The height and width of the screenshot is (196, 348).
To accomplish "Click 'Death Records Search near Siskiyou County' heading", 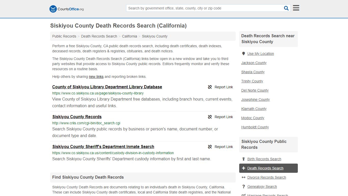I will 268,39.
